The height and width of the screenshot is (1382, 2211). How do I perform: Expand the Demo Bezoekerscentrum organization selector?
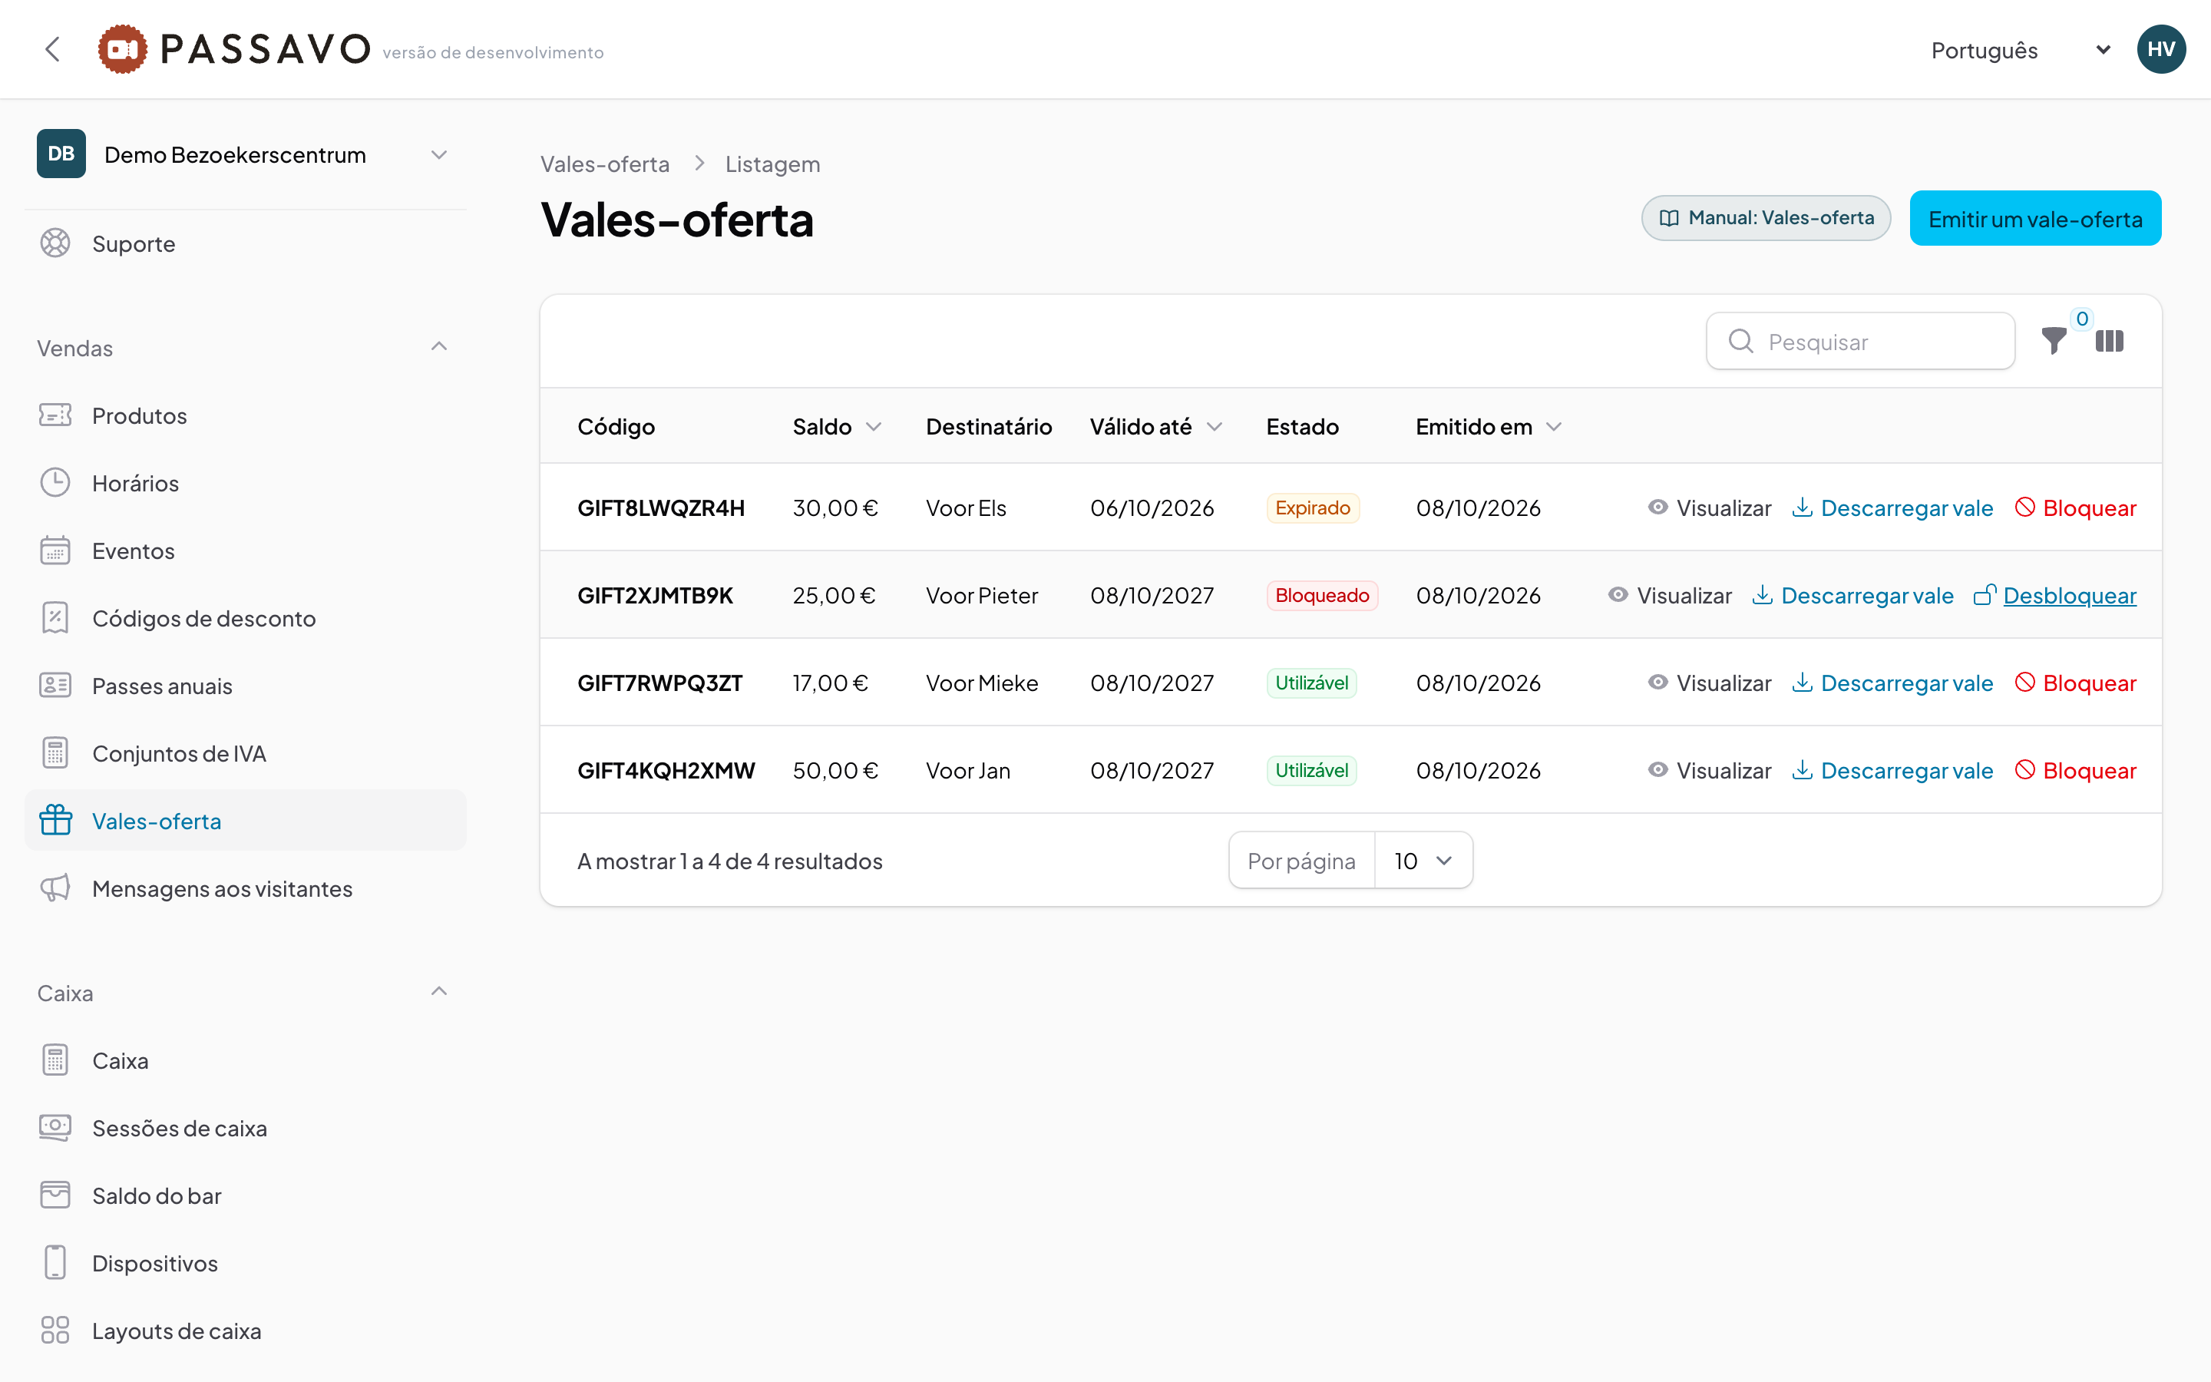pyautogui.click(x=245, y=154)
